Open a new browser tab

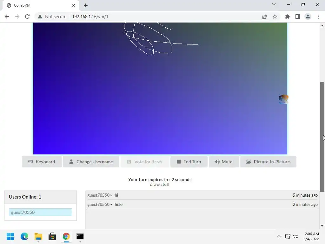click(86, 5)
